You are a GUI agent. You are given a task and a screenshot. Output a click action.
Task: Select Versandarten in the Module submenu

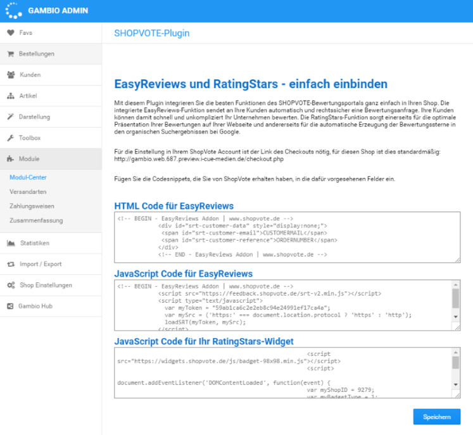tap(28, 191)
